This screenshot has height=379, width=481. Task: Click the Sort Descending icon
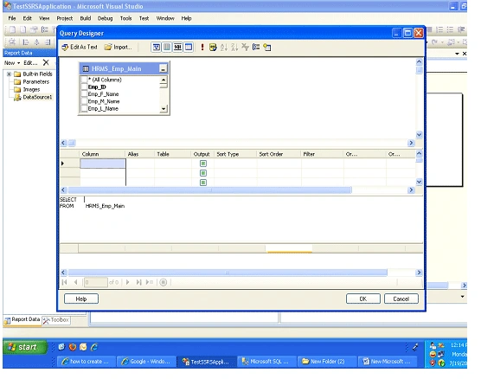point(234,47)
